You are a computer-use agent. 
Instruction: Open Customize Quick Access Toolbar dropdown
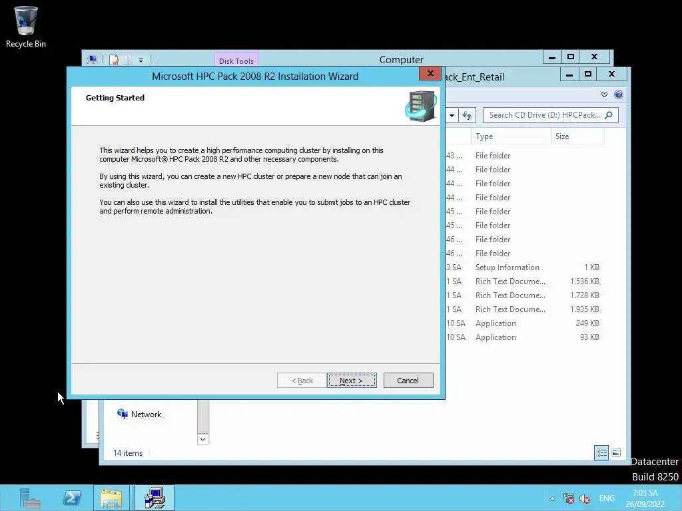tap(141, 61)
